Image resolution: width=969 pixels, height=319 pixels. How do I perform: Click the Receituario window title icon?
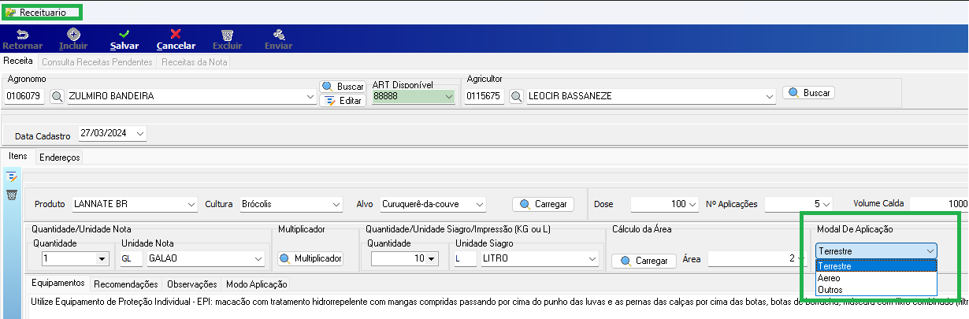click(10, 13)
